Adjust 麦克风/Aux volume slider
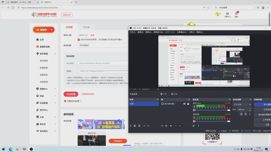Viewport: 271px width, 152px height. point(213,110)
